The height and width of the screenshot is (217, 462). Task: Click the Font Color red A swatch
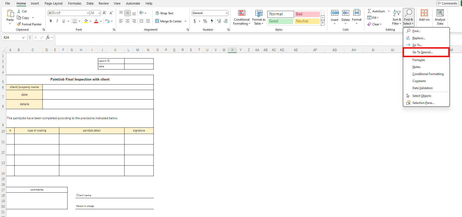coord(96,21)
